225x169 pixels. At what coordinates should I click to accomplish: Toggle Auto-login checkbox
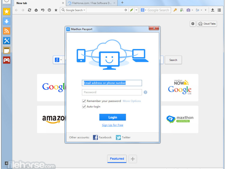(84, 107)
